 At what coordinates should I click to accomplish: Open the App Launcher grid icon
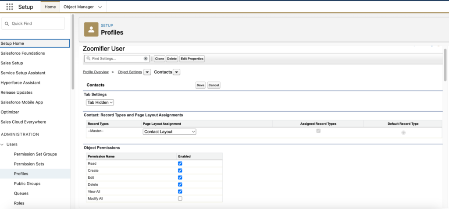coord(10,7)
